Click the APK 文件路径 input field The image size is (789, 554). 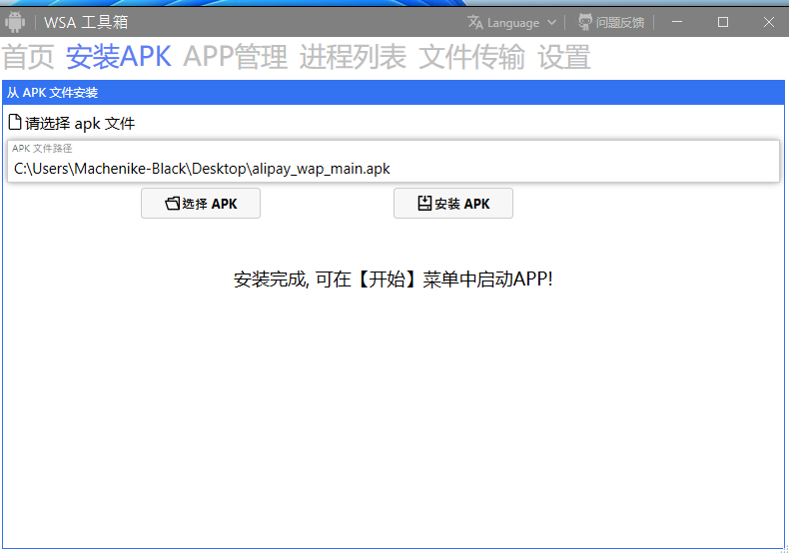[x=394, y=162]
